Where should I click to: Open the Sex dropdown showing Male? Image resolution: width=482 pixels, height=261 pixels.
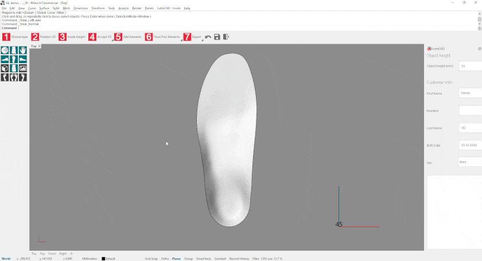[470, 162]
